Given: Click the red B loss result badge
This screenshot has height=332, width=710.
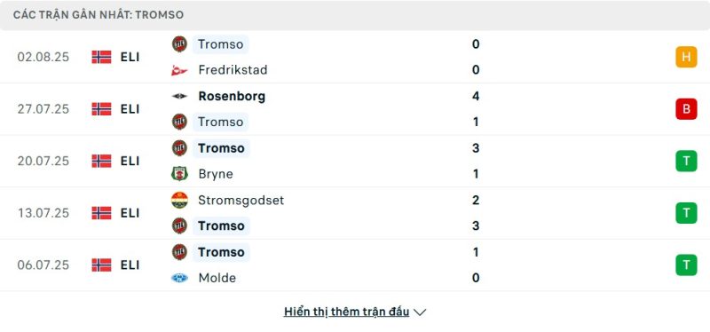Looking at the screenshot, I should 686,109.
